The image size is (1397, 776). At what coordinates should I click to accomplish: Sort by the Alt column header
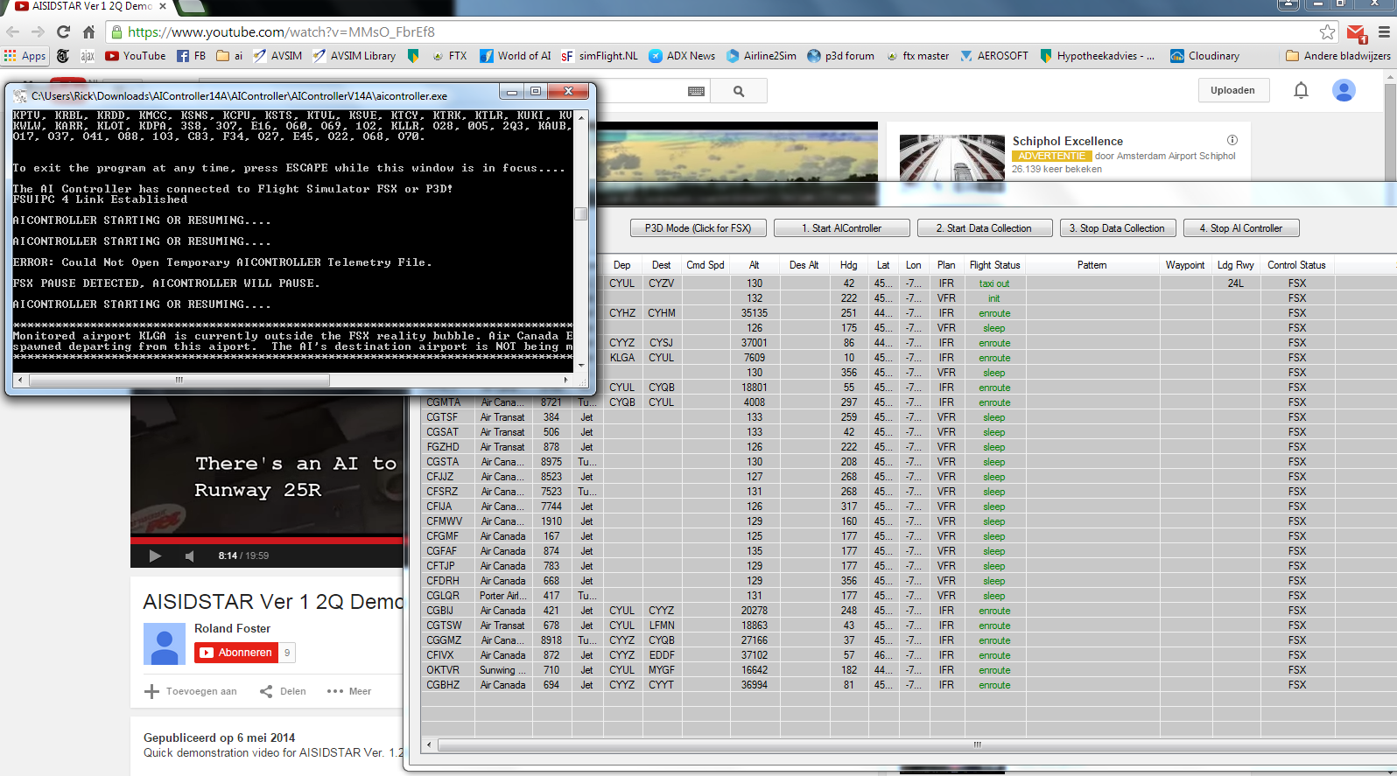[755, 265]
